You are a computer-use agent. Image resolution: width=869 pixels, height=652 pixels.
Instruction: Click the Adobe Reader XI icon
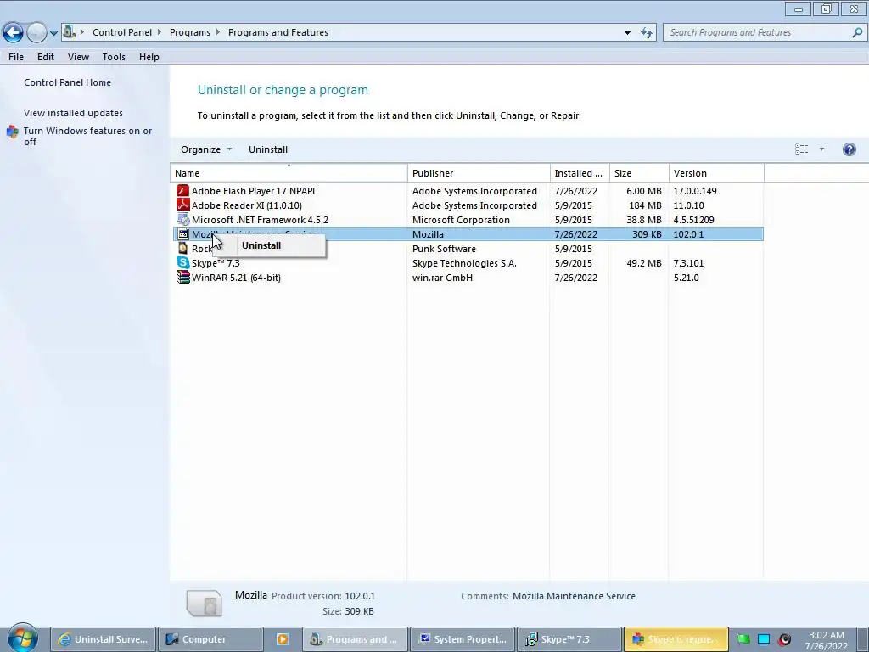[x=182, y=205]
